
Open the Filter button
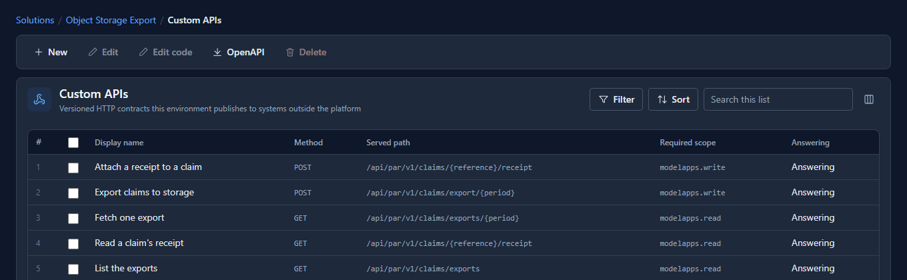(x=616, y=99)
